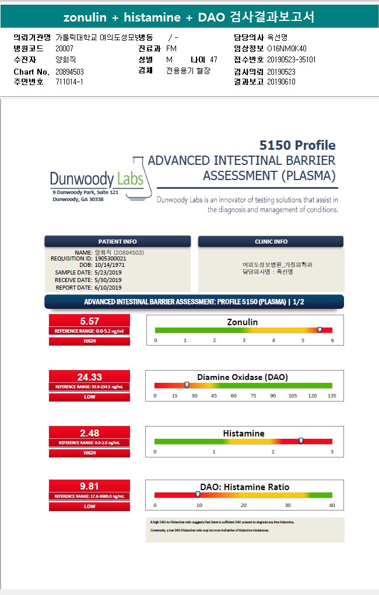Click the HIGH label under Zonulin
The width and height of the screenshot is (379, 595).
pos(89,341)
